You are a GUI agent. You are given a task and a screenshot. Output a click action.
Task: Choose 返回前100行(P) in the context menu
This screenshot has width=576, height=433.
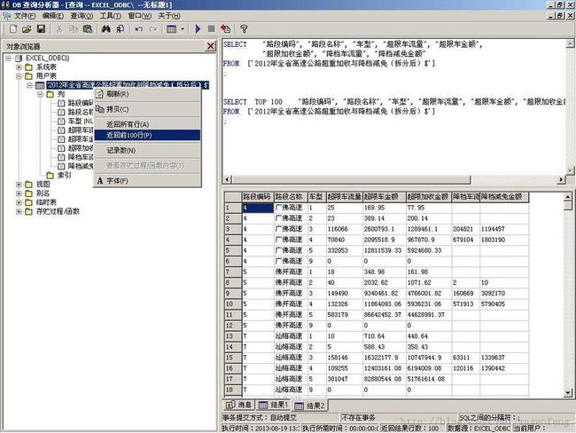tap(147, 135)
